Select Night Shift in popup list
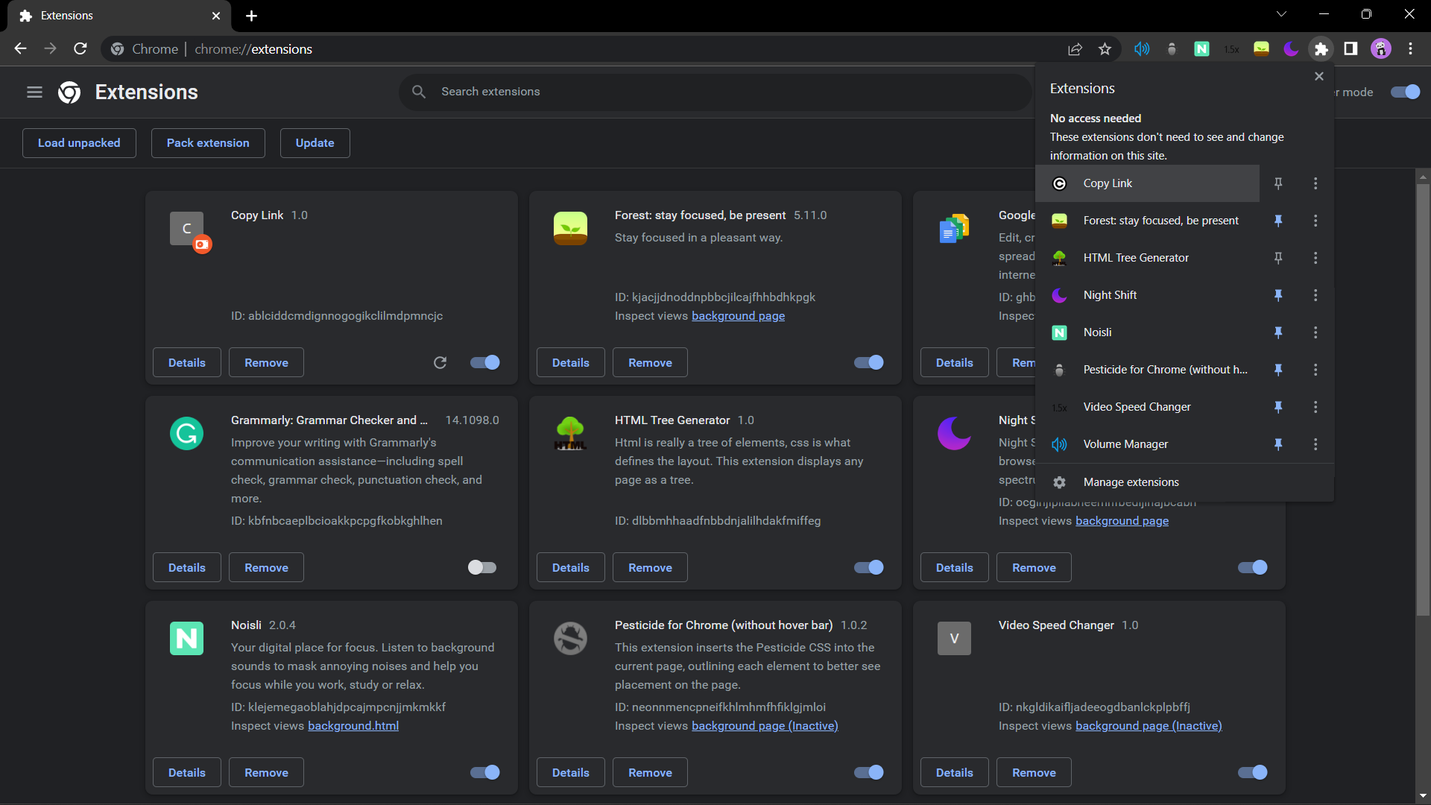The width and height of the screenshot is (1431, 805). click(x=1148, y=295)
